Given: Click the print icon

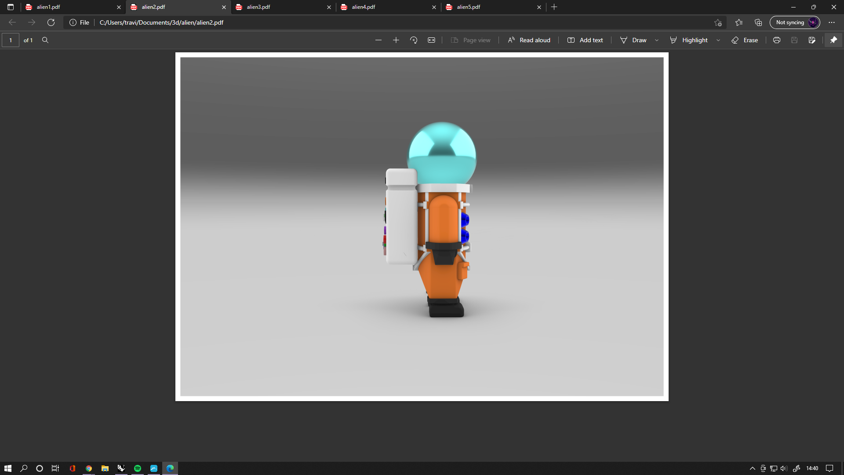Looking at the screenshot, I should [777, 40].
